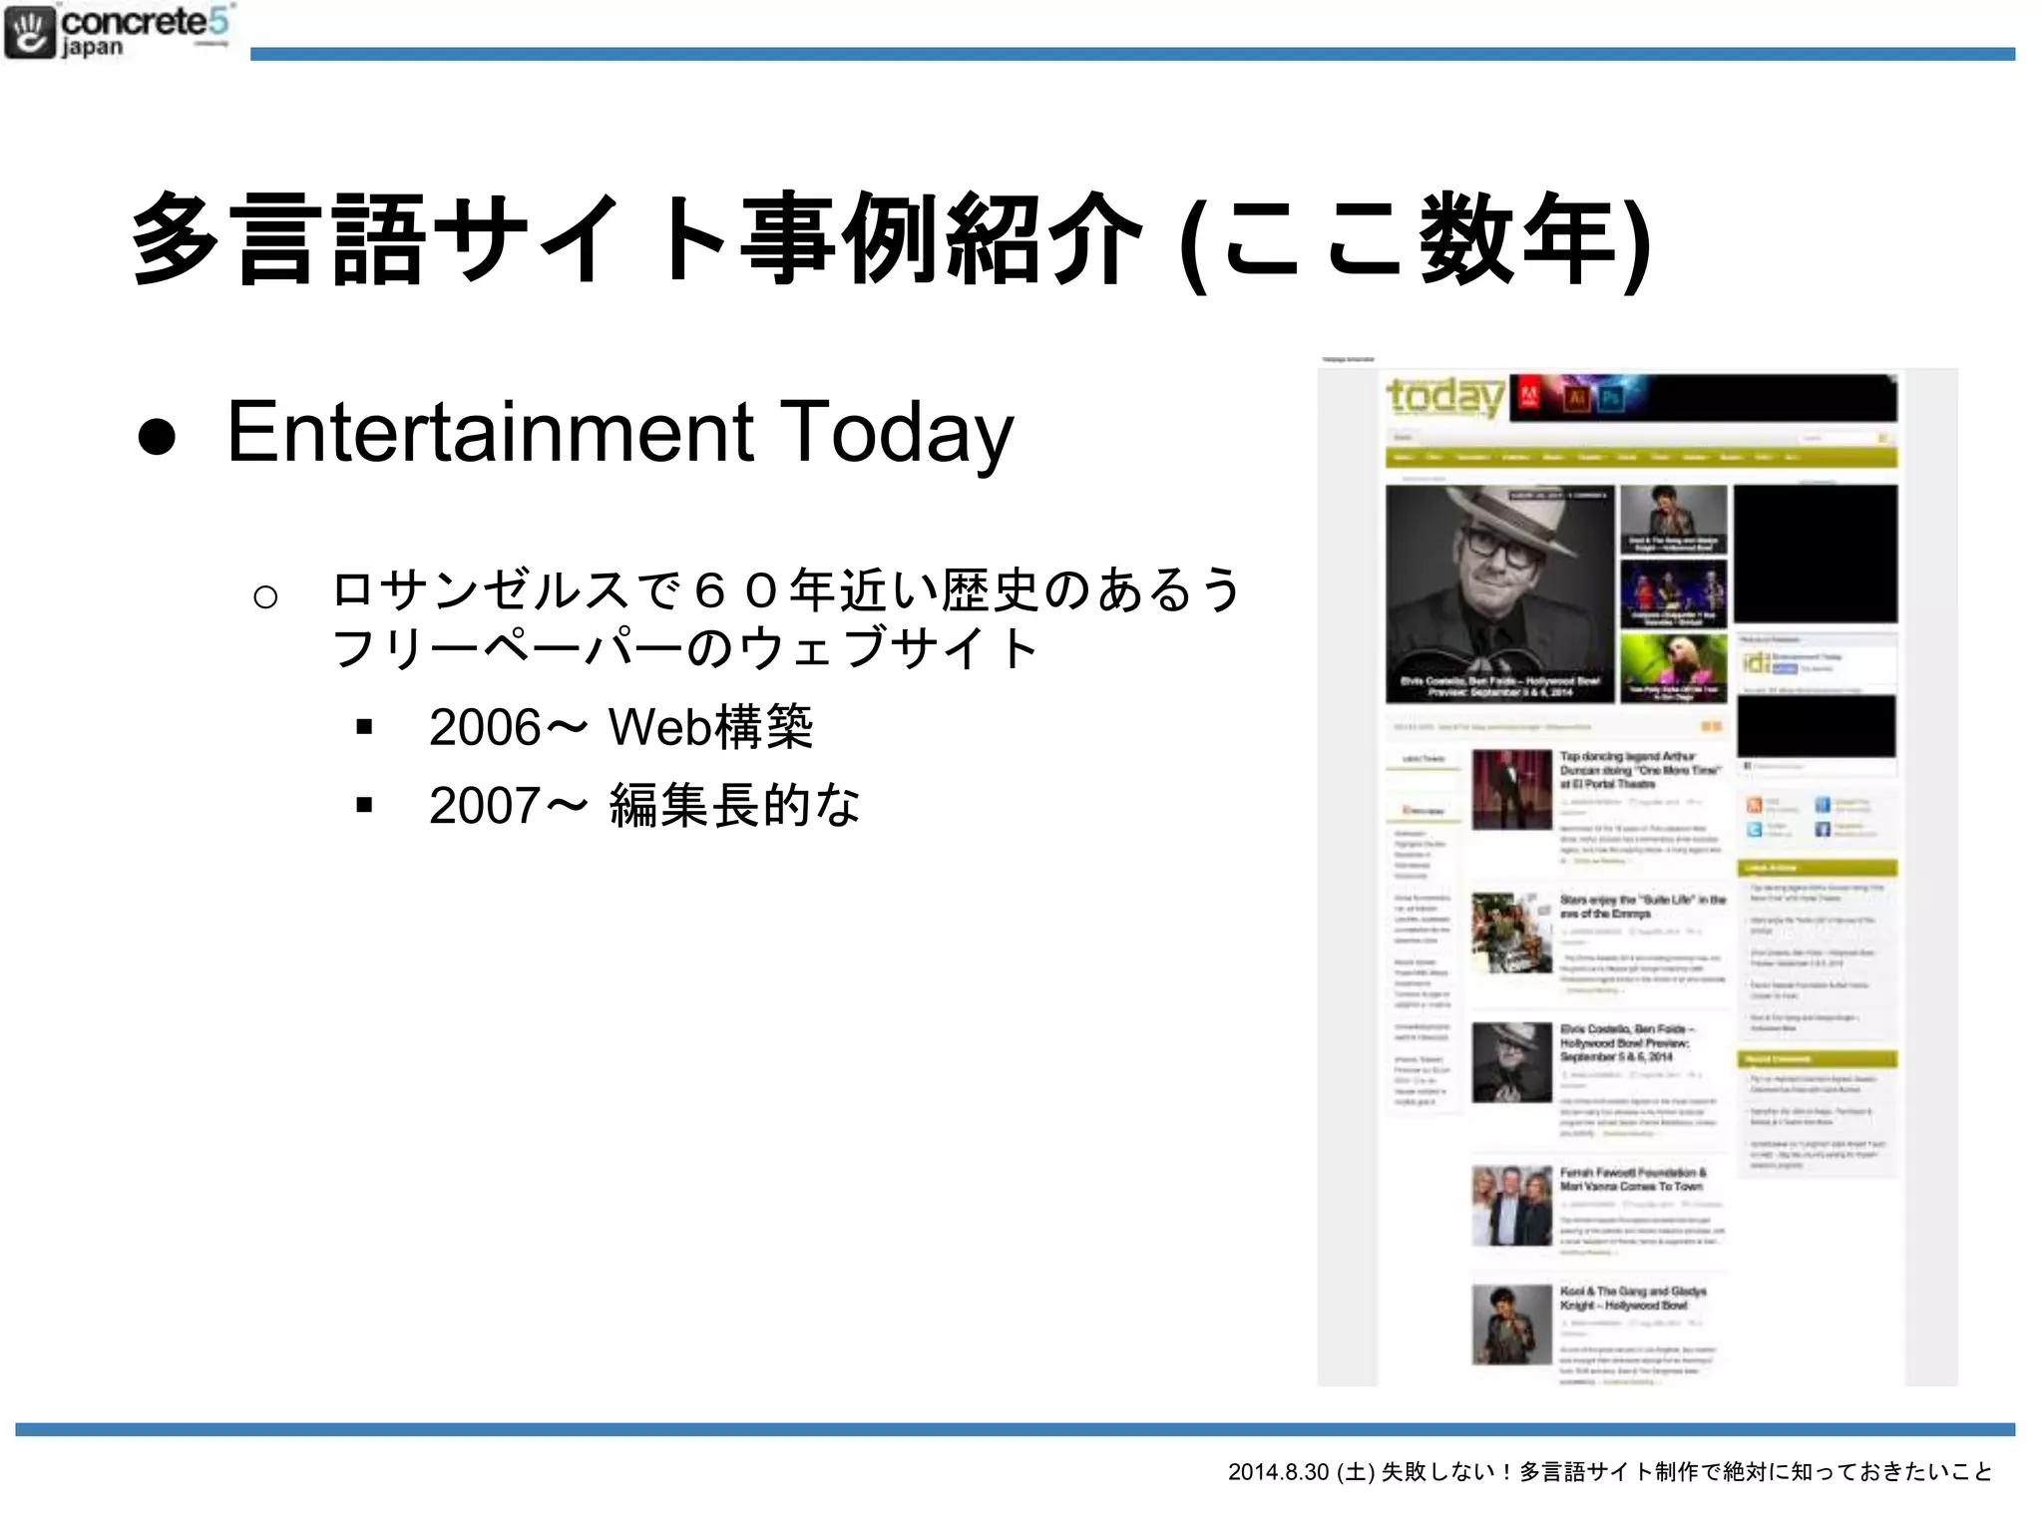The width and height of the screenshot is (2043, 1532).
Task: Click the 'today' logo in the site screenshot
Action: 1445,397
